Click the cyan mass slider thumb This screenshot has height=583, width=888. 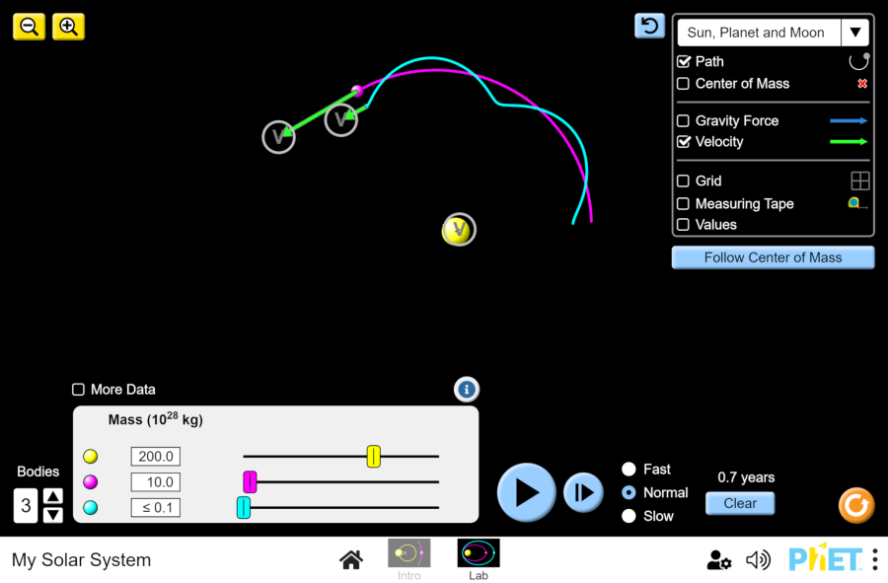coord(244,508)
